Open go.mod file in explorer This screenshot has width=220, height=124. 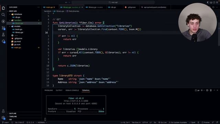coord(24,41)
